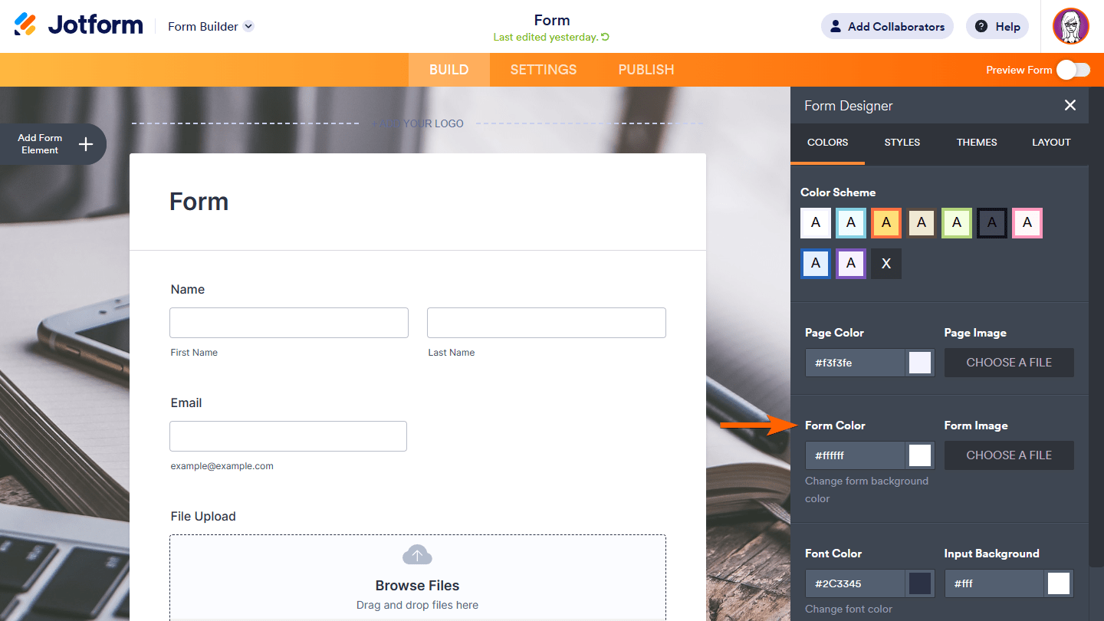Click the Last edited yesterday text

click(x=546, y=38)
